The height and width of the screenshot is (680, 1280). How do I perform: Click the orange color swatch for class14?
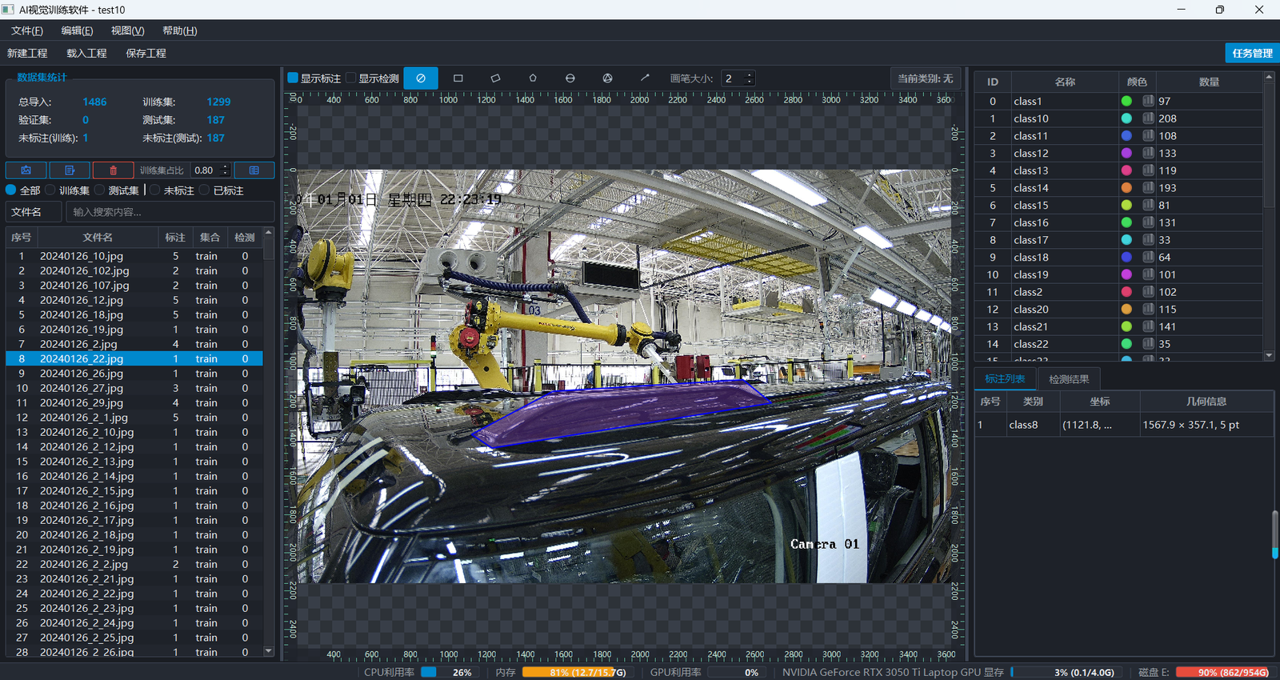(x=1126, y=188)
